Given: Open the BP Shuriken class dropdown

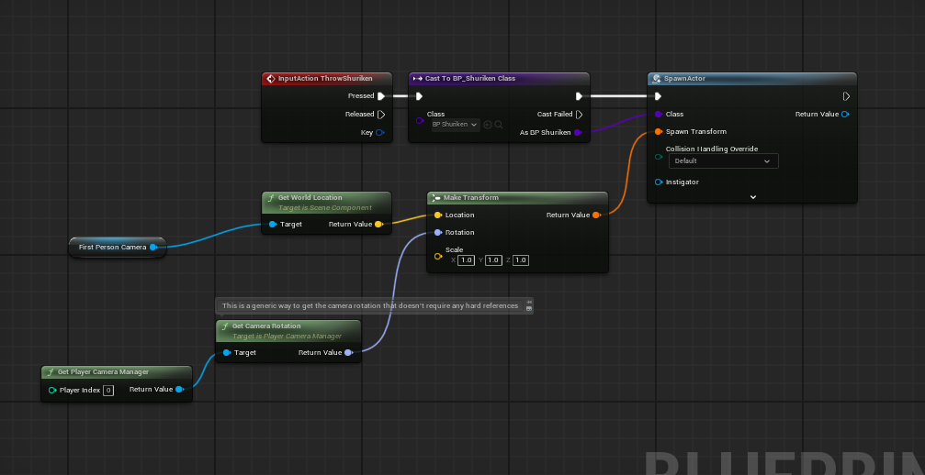Looking at the screenshot, I should [455, 125].
